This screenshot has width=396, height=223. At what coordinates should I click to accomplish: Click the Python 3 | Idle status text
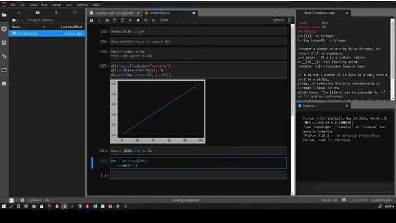coord(39,200)
